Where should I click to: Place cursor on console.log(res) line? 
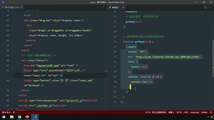pyautogui.click(x=141, y=82)
